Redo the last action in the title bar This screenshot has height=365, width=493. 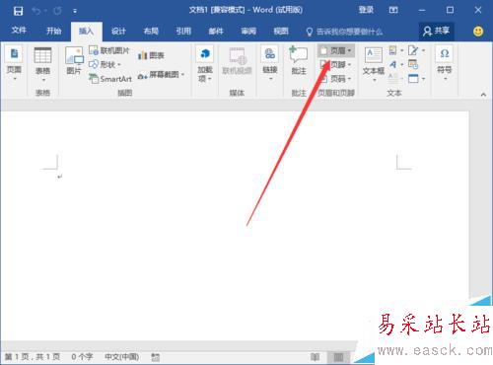[x=57, y=11]
